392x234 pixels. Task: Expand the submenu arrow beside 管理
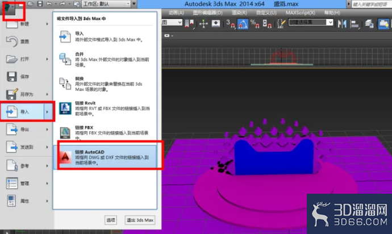(47, 183)
